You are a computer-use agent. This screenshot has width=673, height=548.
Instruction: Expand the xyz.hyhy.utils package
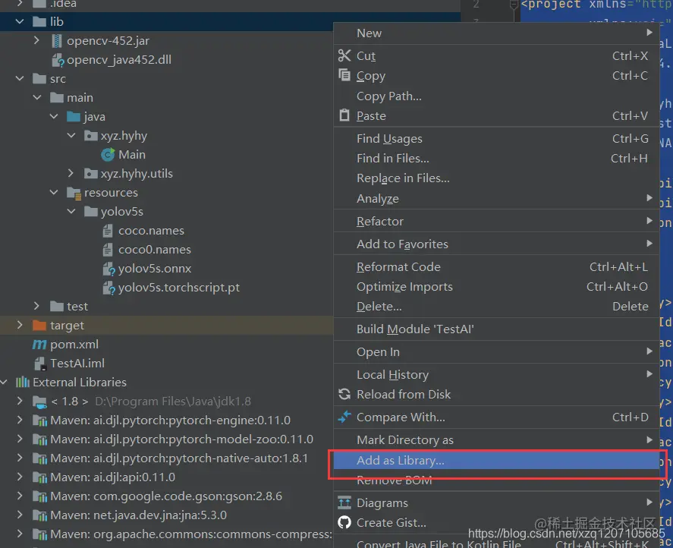(71, 173)
